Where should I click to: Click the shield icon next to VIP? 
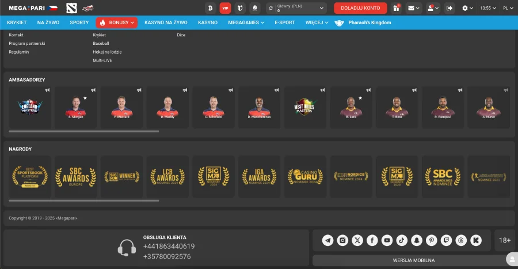pos(240,8)
